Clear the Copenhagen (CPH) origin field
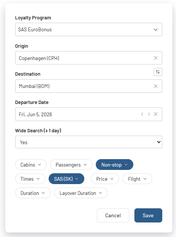The image size is (176, 237). coord(156,58)
